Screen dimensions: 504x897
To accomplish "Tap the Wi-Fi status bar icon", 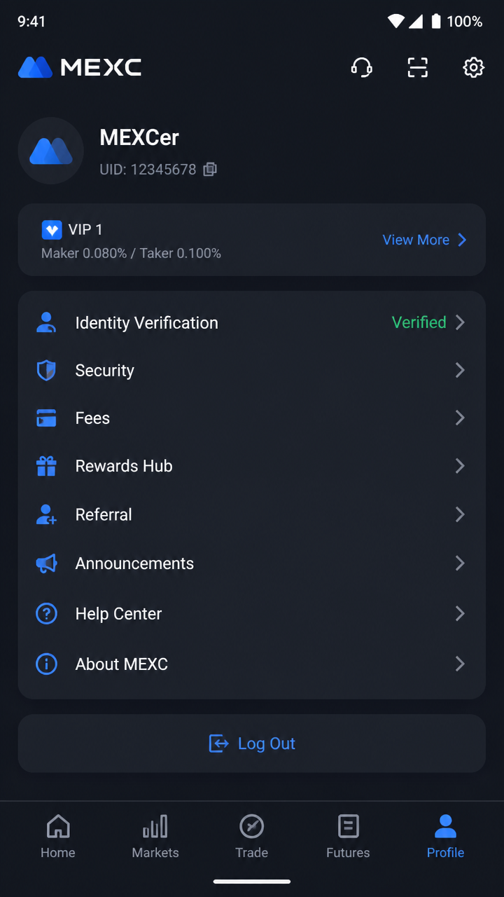I will (x=396, y=22).
